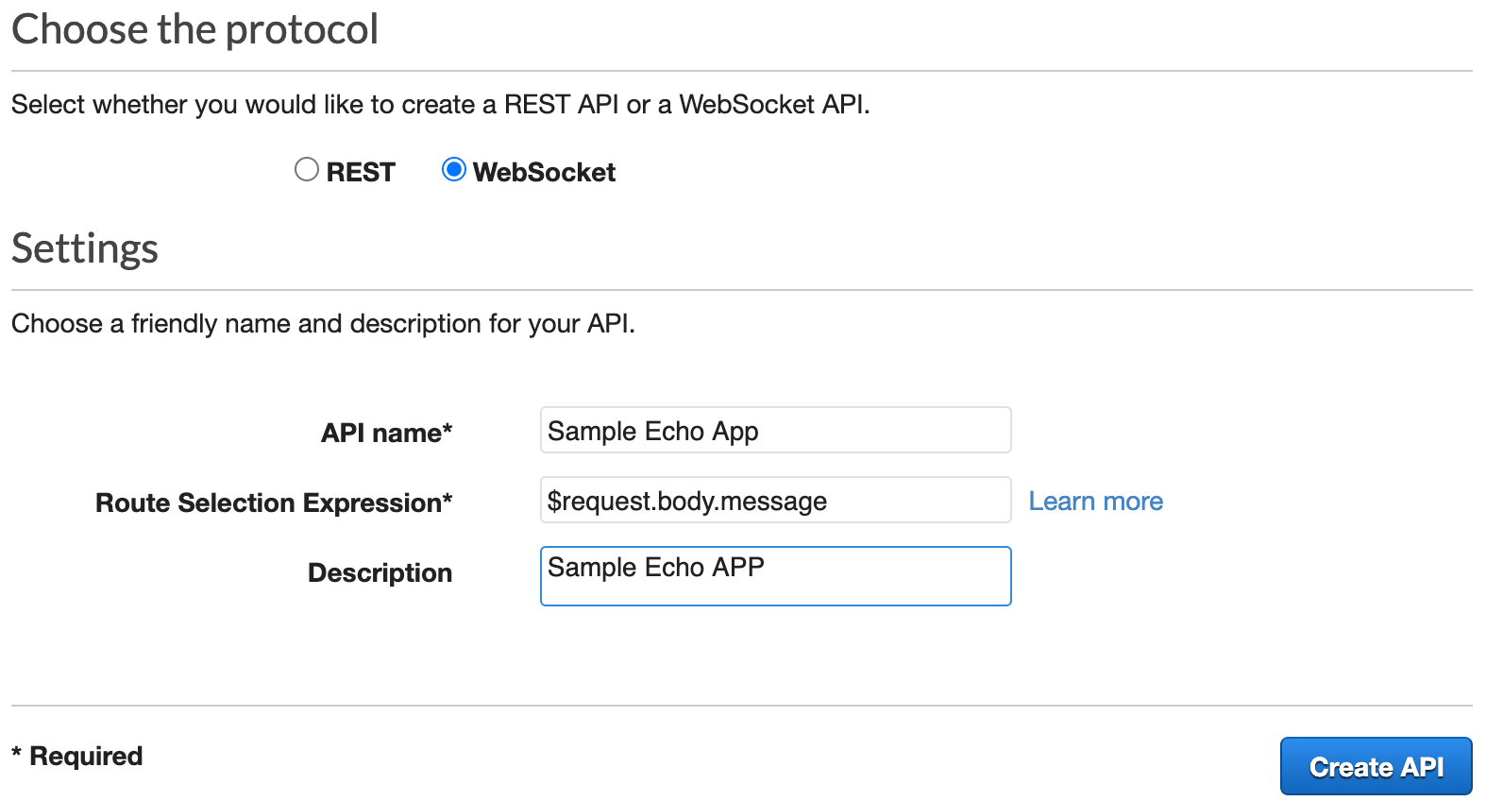The height and width of the screenshot is (801, 1486).
Task: Click inside the API name field
Action: coord(774,430)
